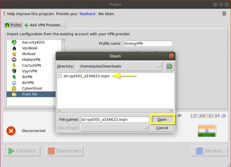The image size is (231, 167).
Task: Click the AirVPN cloud icon
Action: 14,83
